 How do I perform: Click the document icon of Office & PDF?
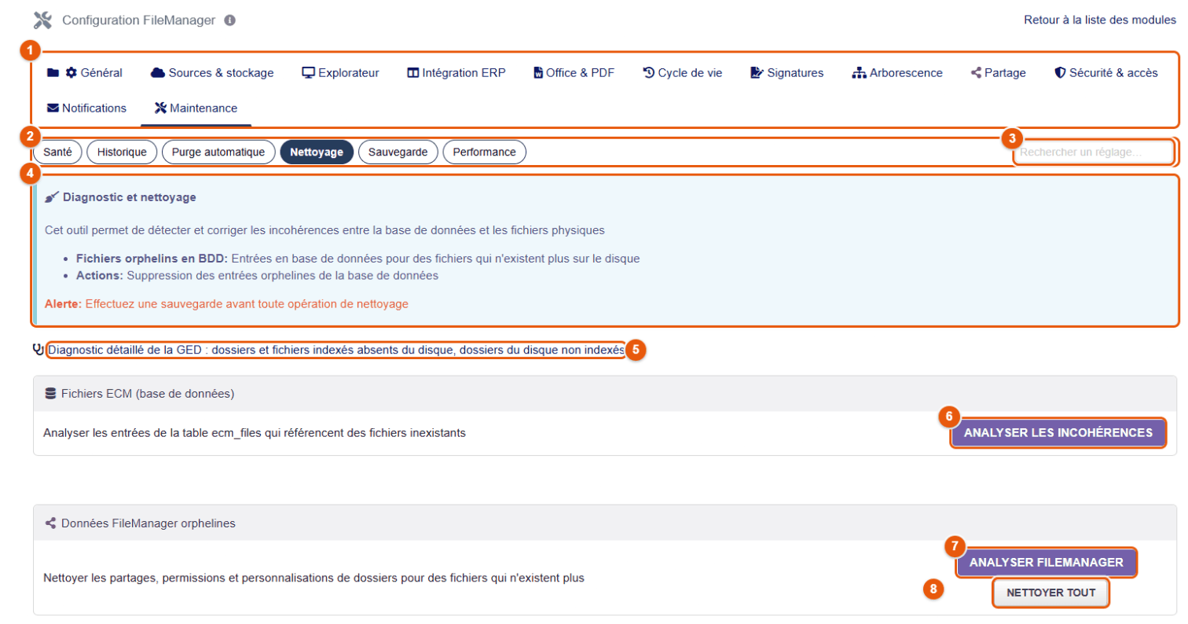pos(538,73)
